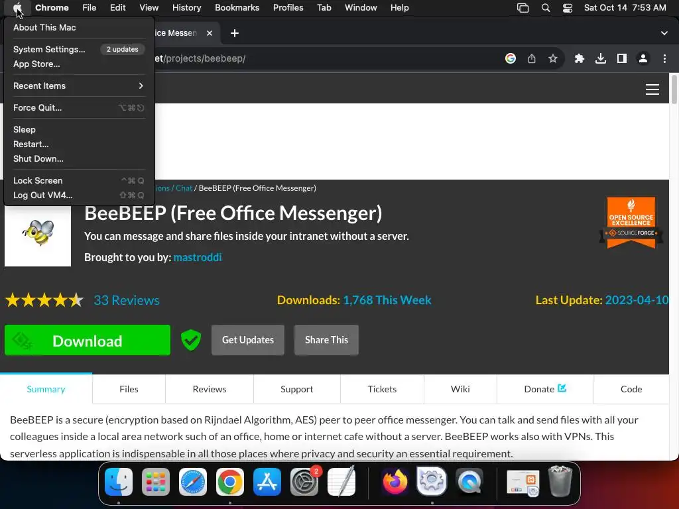Open the Donate tab

click(x=545, y=389)
